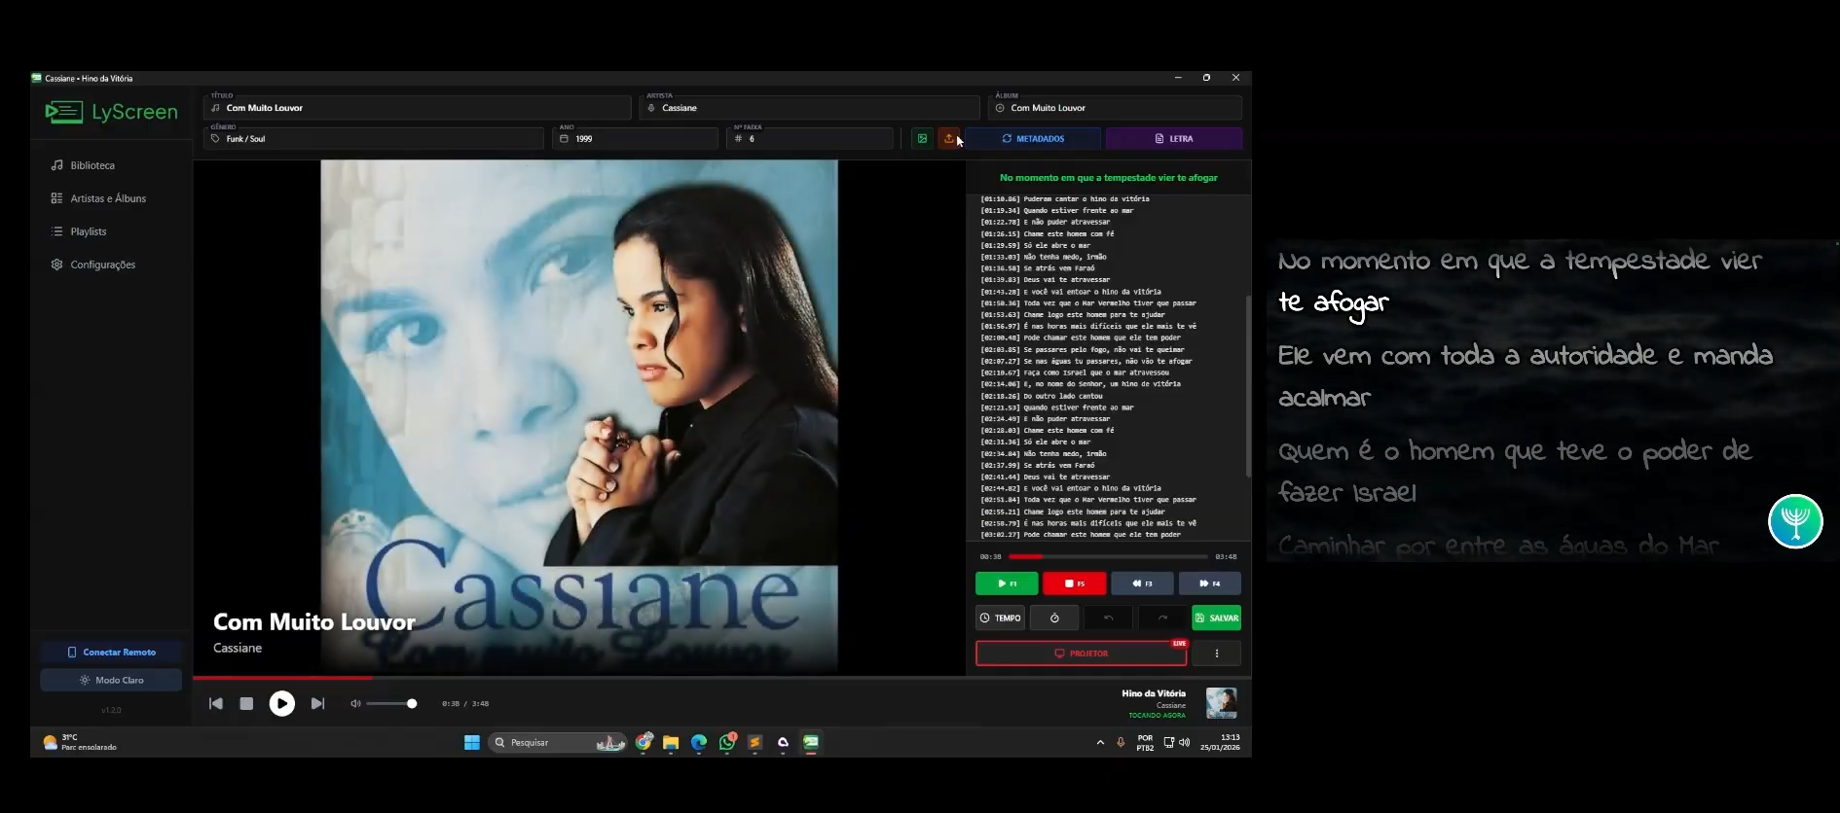Click the main play button
This screenshot has width=1840, height=813.
[x=282, y=703]
